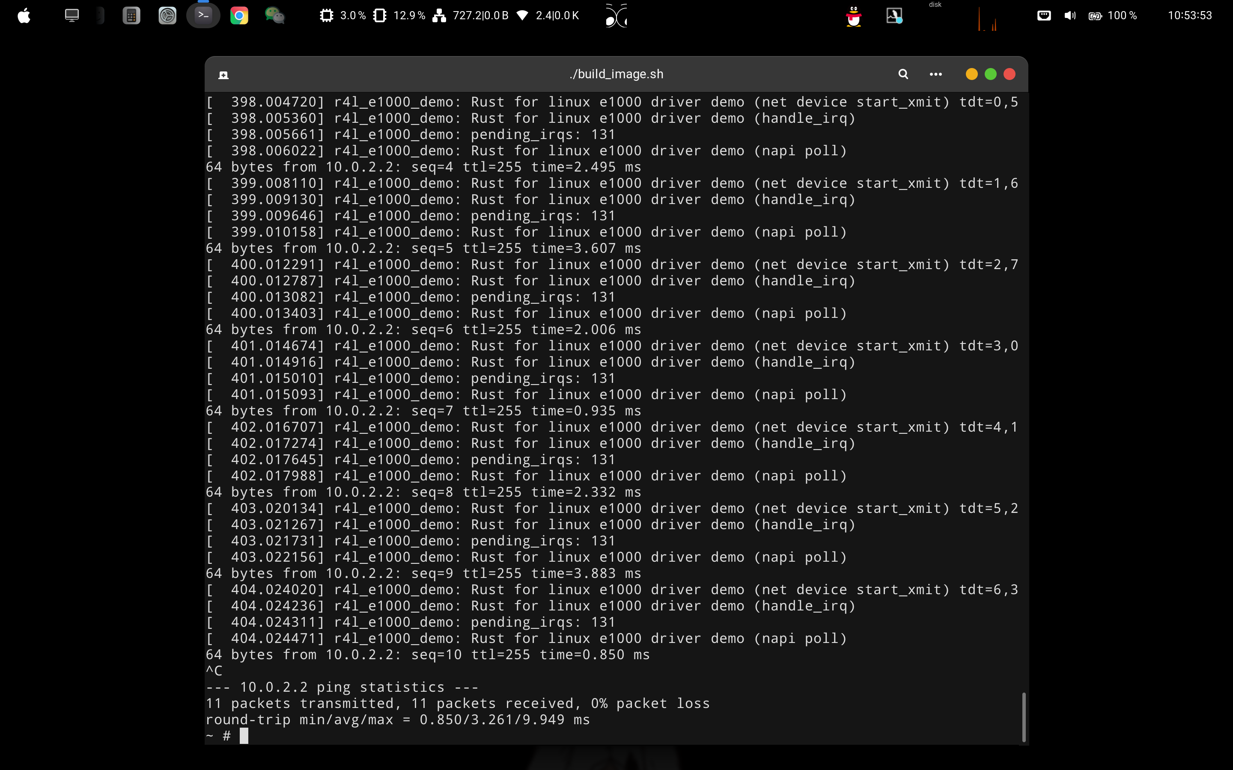The width and height of the screenshot is (1233, 770).
Task: Launch Google Chrome from the dock
Action: click(x=239, y=16)
